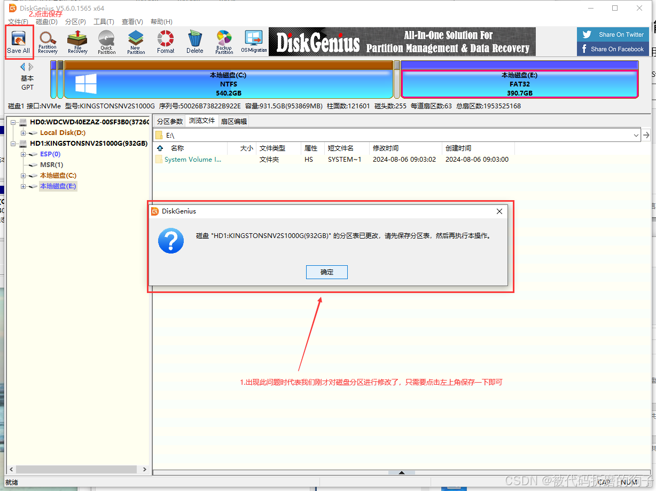Click Share On Twitter button

coord(613,35)
